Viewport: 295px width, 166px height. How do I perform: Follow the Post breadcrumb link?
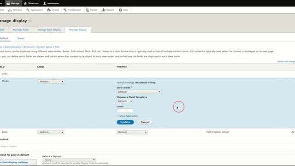[x=57, y=47]
